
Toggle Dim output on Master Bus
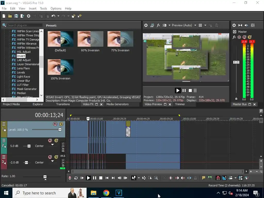pos(246,25)
